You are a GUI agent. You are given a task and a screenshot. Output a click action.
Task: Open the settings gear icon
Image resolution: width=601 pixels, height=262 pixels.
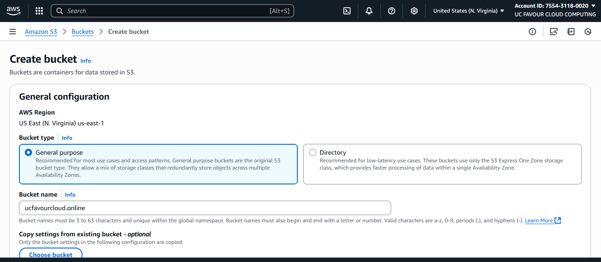[414, 11]
